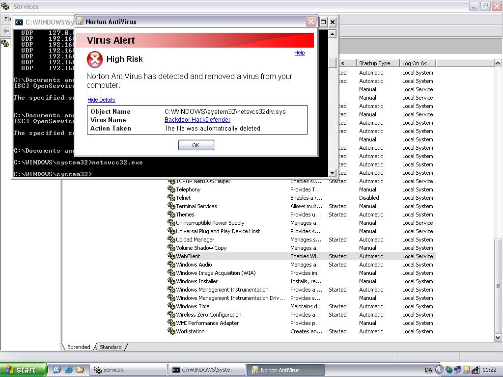
Task: Click command prompt scrollbar down arrow
Action: (333, 173)
